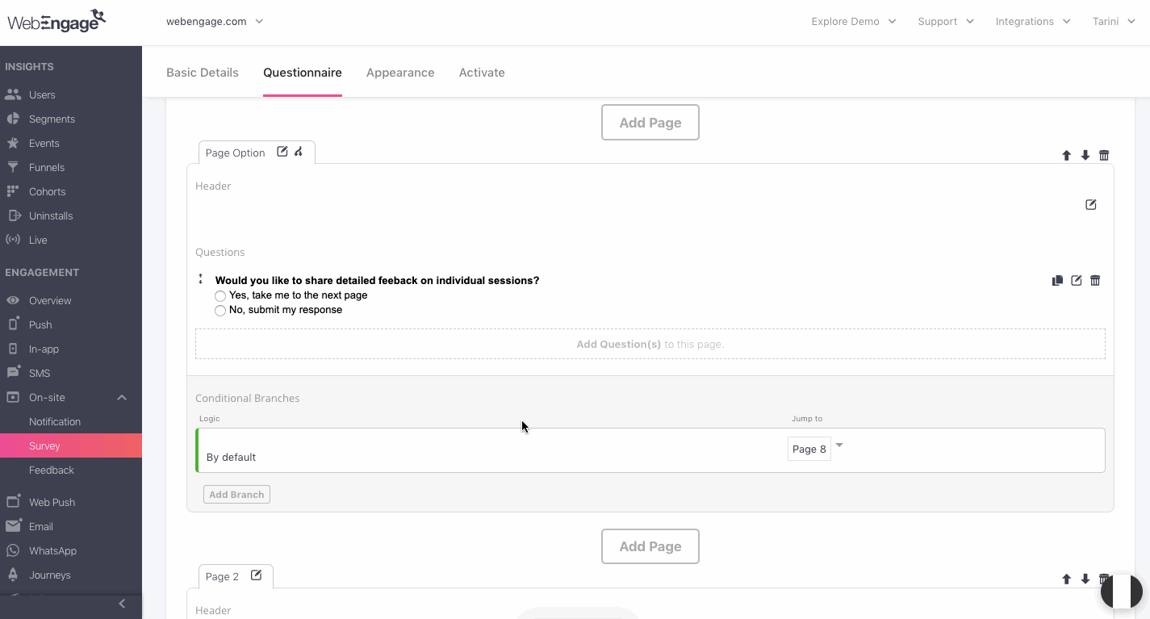This screenshot has height=619, width=1150.
Task: Select 'No, submit my response' option
Action: pos(220,311)
